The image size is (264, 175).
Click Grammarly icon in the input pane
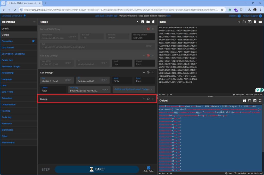261,90
